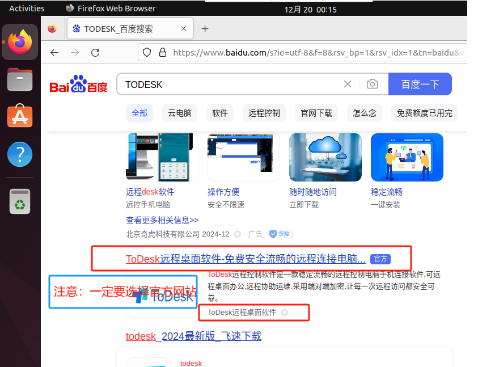Click the 远控手机电脑 text under 远程desk软件

click(x=148, y=205)
